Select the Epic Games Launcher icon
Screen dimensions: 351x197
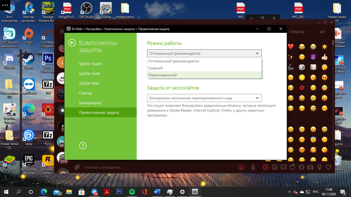click(x=29, y=164)
